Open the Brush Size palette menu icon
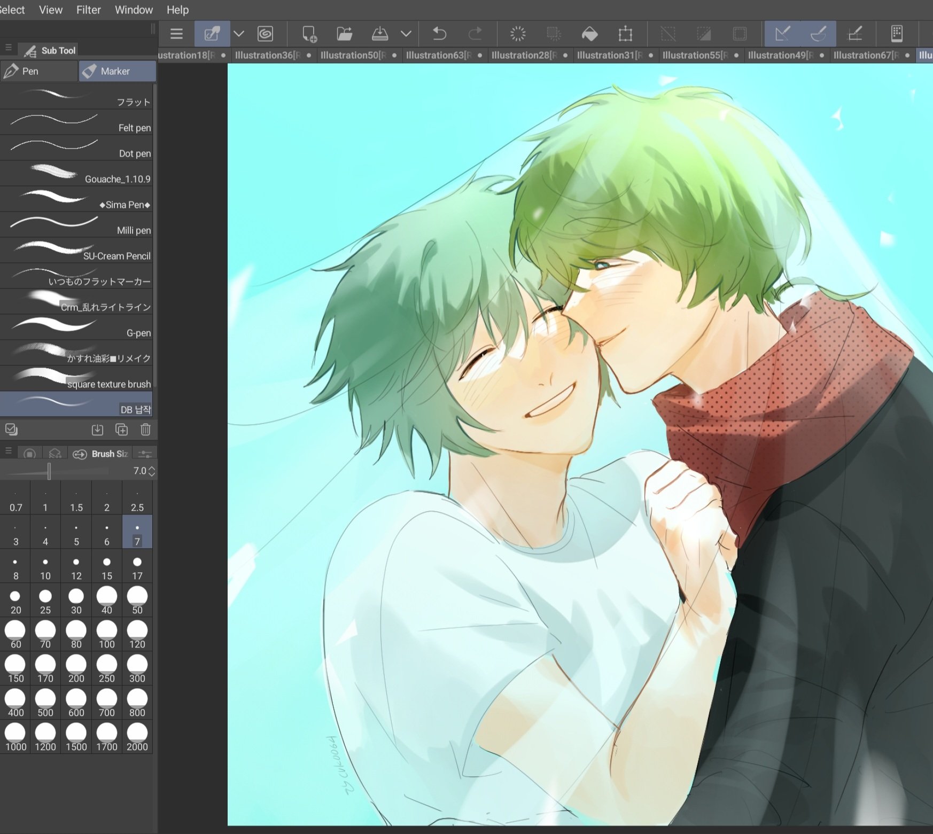This screenshot has height=834, width=933. pyautogui.click(x=8, y=451)
